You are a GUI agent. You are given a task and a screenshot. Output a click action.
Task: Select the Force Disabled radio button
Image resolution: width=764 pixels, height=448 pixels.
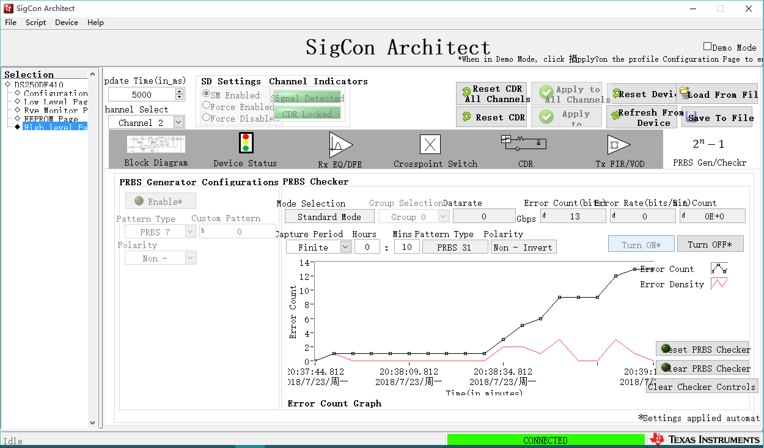tap(206, 117)
